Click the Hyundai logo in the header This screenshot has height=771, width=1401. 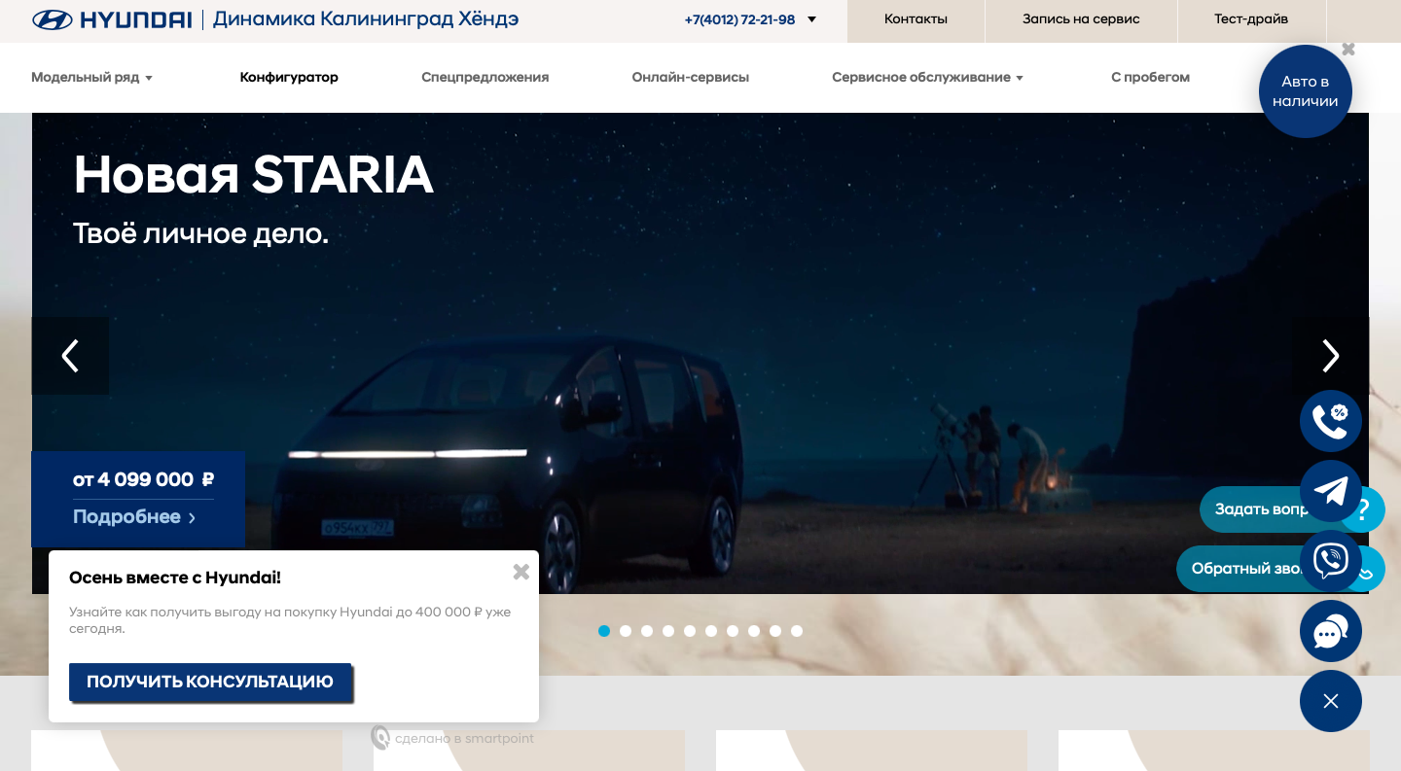pyautogui.click(x=112, y=19)
